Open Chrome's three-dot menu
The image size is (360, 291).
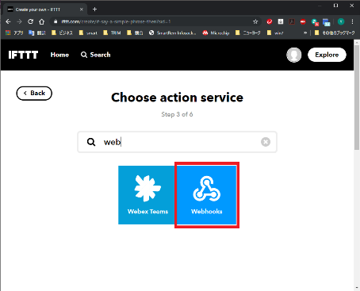(x=352, y=21)
